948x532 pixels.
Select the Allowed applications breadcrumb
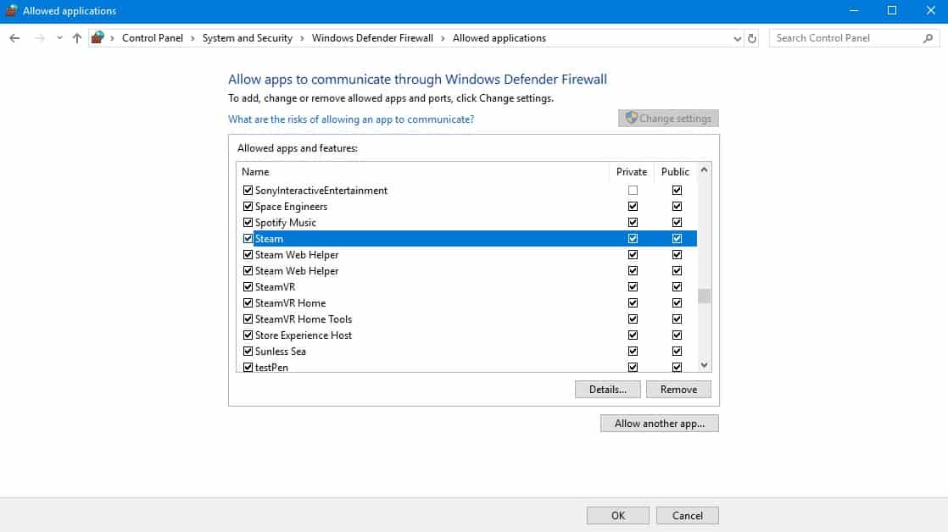[499, 38]
